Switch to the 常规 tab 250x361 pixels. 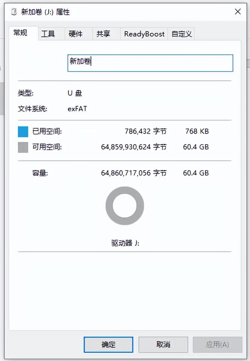pos(23,33)
